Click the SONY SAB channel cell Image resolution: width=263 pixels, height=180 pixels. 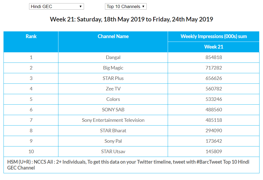[113, 110]
